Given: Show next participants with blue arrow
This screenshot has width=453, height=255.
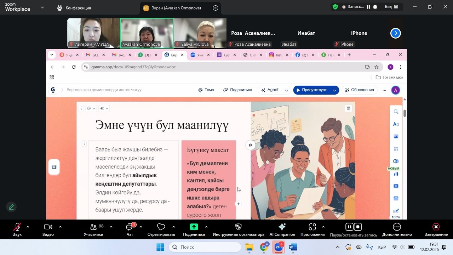Looking at the screenshot, I should point(395,33).
